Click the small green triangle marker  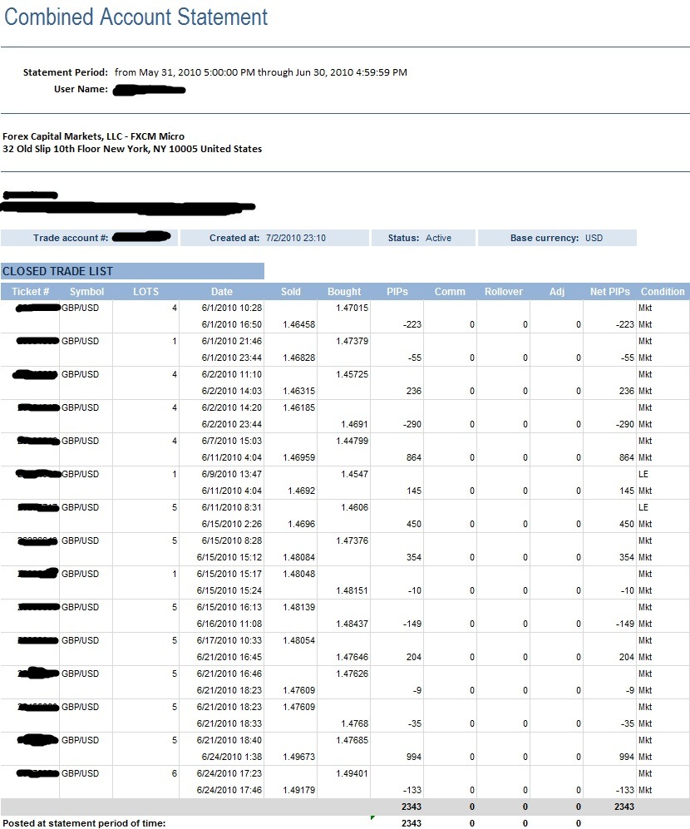click(x=372, y=818)
